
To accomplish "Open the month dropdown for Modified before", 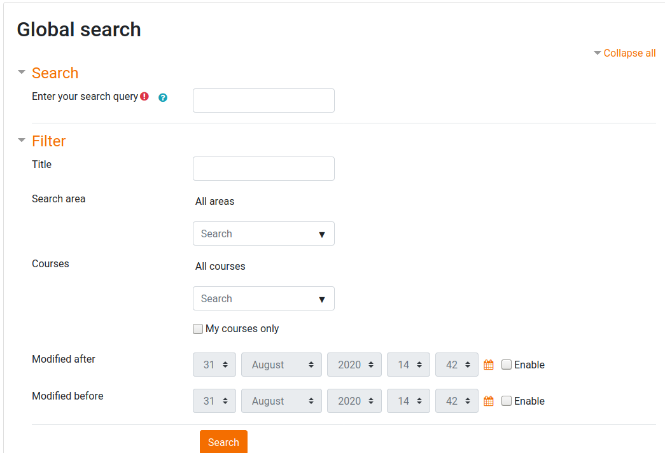I will (x=281, y=401).
